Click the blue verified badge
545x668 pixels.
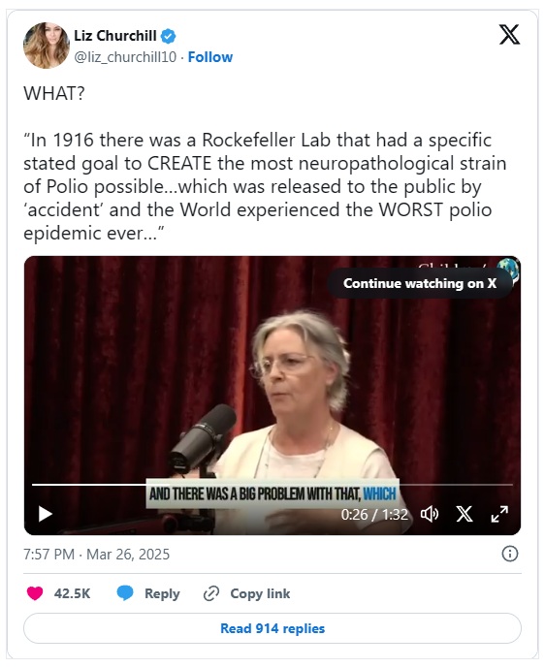(169, 36)
